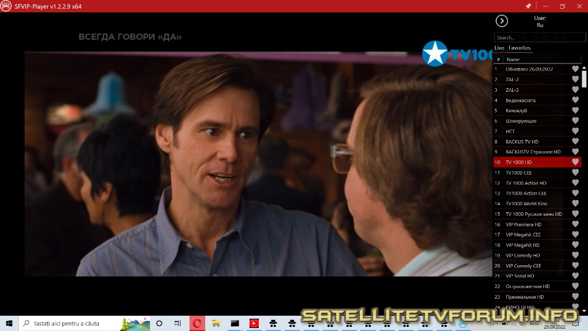Screen dimensions: 588x331
Task: Switch to the Live tab
Action: point(499,48)
